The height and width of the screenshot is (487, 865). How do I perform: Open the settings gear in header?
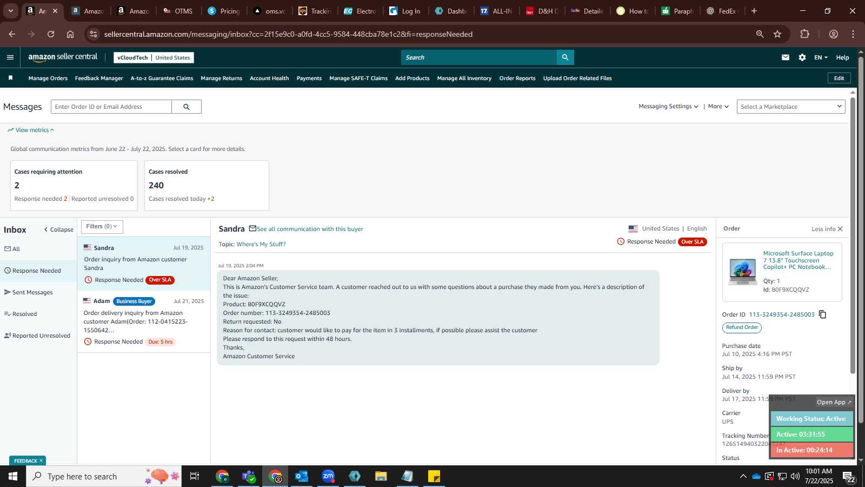802,57
